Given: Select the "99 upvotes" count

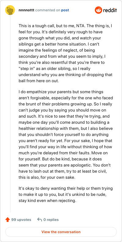Looking at the screenshot, I should [x=21, y=220].
